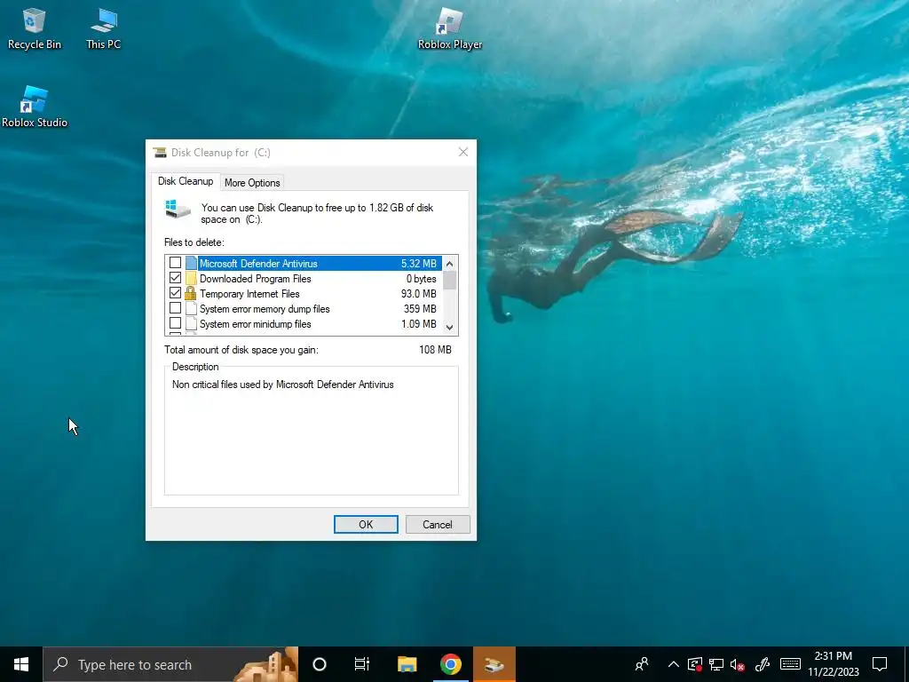The width and height of the screenshot is (909, 682).
Task: Click the taskbar clock and date
Action: coord(834,664)
